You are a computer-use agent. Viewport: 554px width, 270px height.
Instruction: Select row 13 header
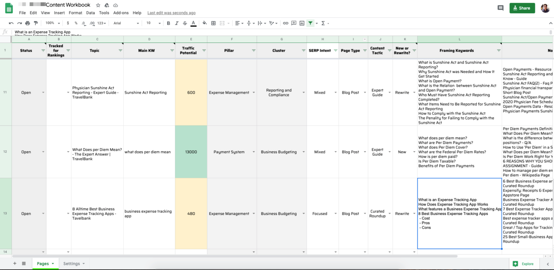5,213
